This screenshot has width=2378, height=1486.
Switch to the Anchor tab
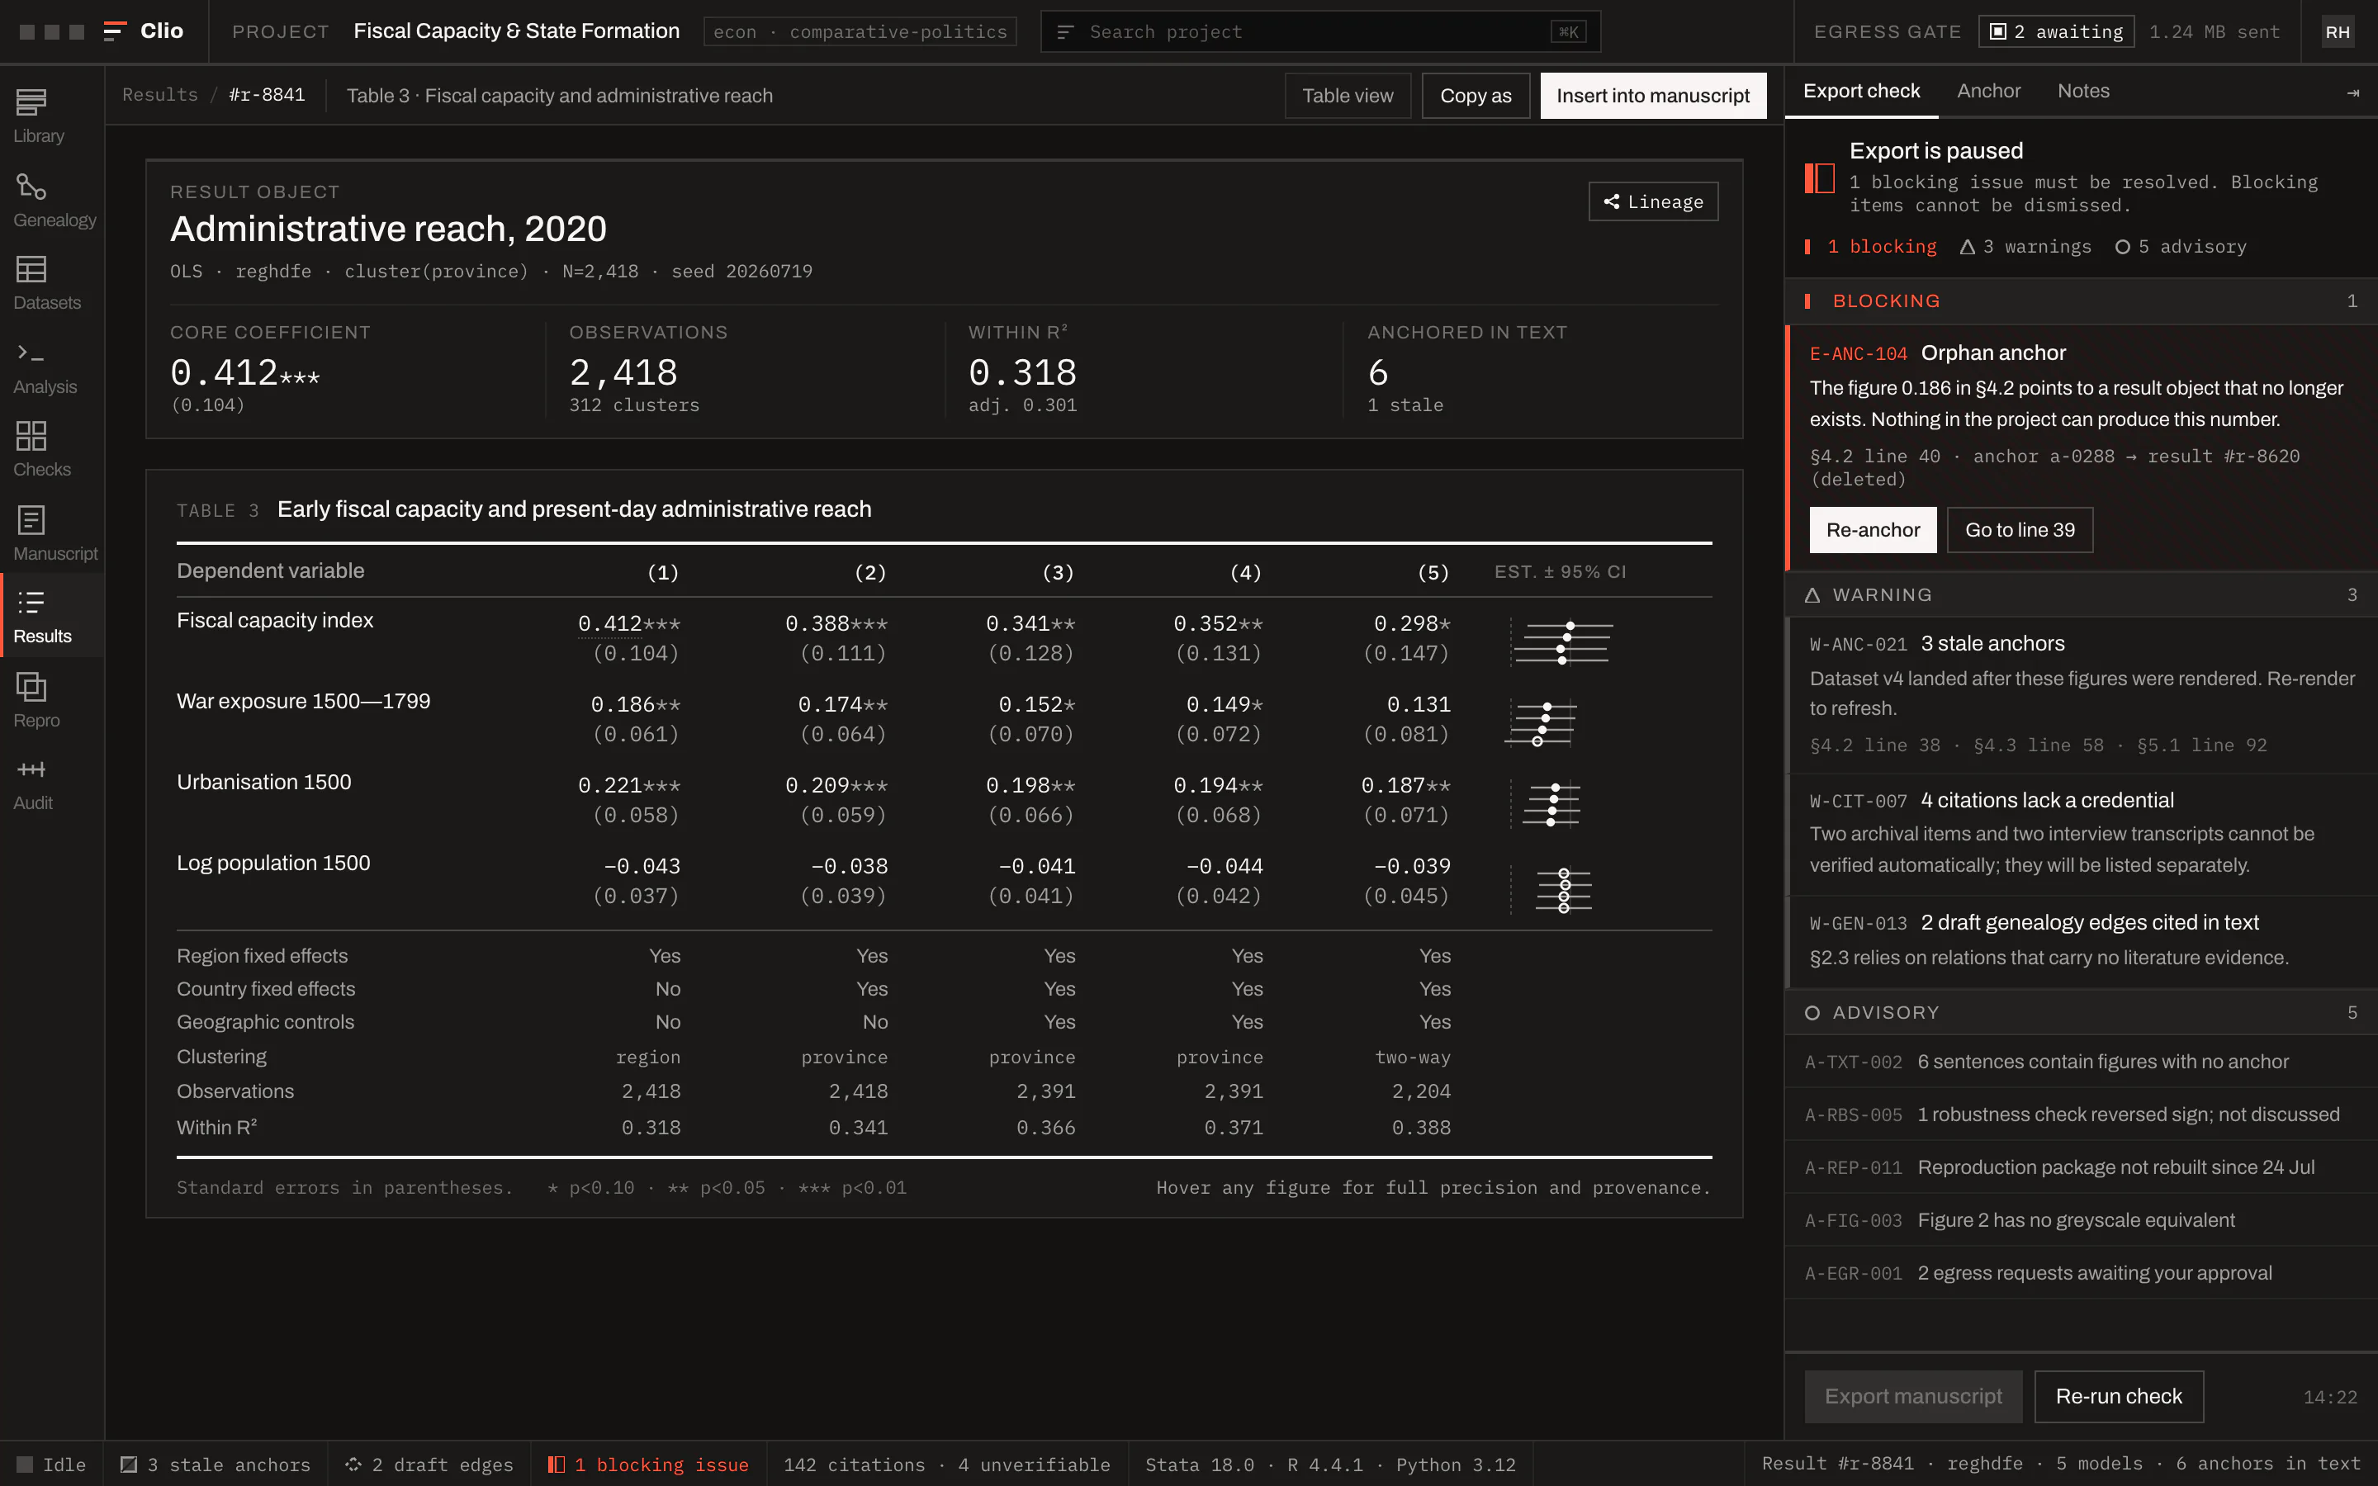pos(1989,92)
